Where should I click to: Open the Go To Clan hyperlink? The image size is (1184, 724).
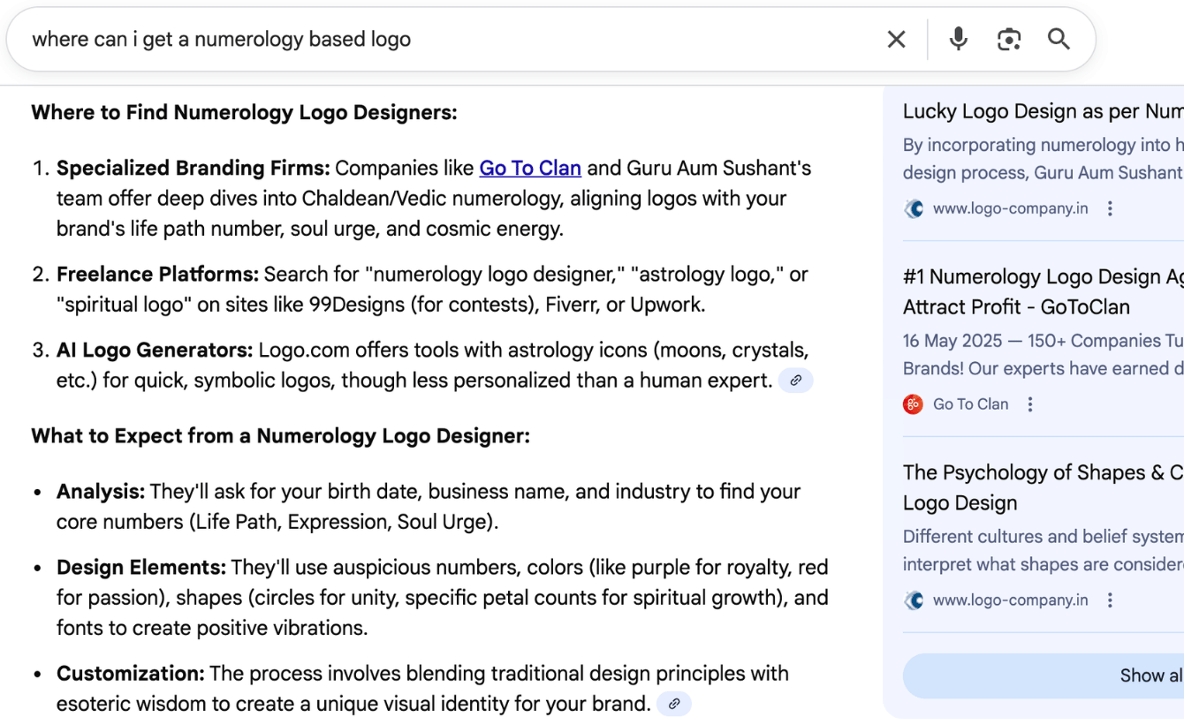coord(529,168)
